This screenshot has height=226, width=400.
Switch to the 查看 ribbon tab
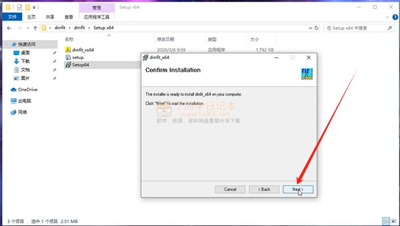pos(69,17)
